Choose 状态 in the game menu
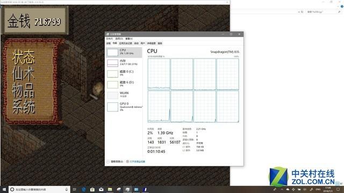This screenshot has height=193, width=344. click(x=24, y=57)
